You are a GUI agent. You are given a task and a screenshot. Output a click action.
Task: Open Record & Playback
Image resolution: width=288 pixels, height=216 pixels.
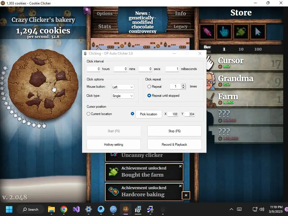coord(174,145)
